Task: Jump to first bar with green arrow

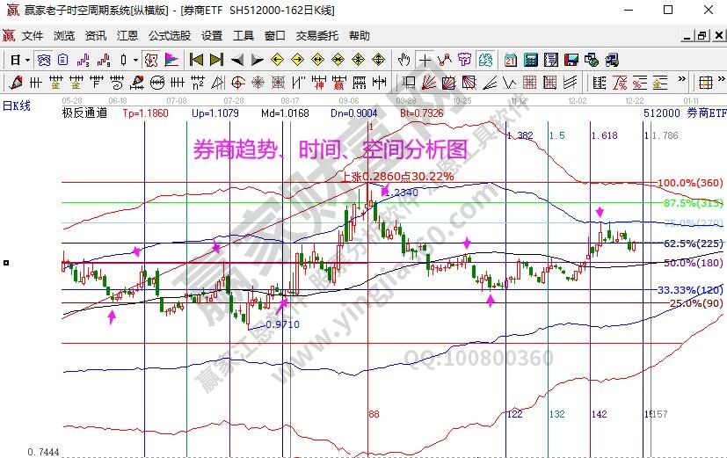Action: (197, 60)
